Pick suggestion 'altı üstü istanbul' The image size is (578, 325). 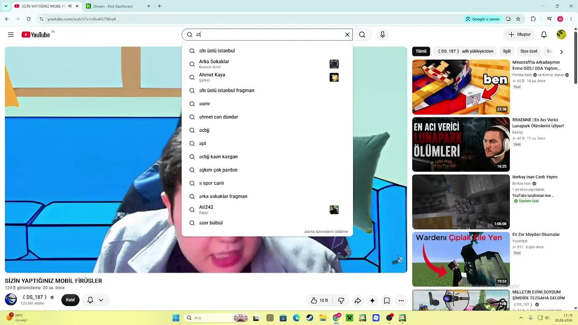[267, 51]
